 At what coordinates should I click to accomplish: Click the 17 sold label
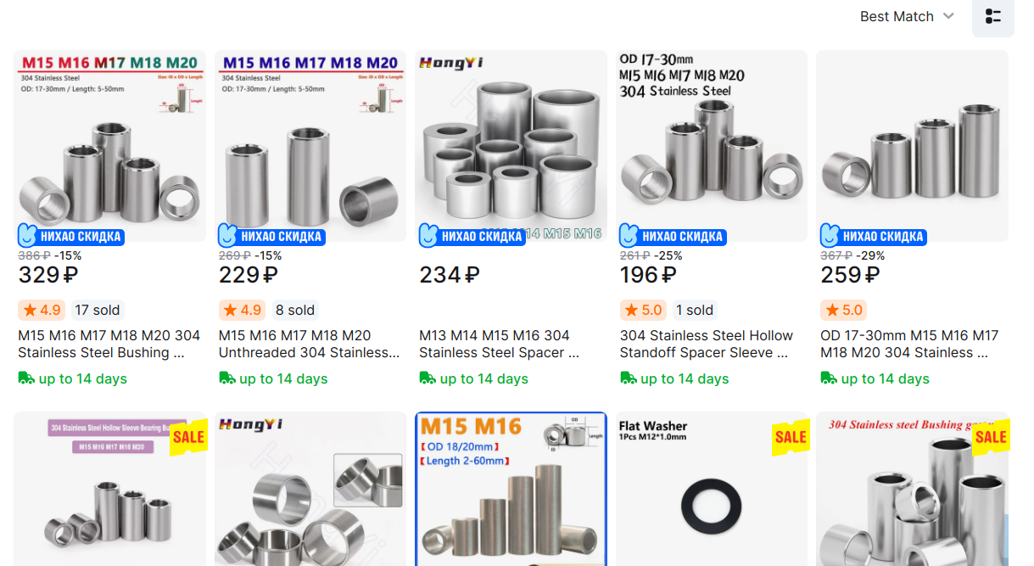pos(98,310)
